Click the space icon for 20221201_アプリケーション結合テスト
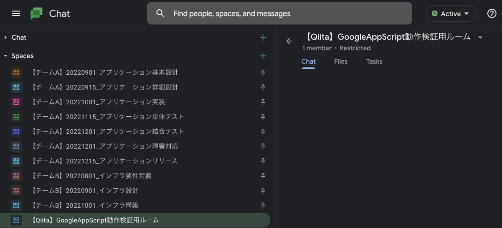502x228 pixels. (x=16, y=131)
